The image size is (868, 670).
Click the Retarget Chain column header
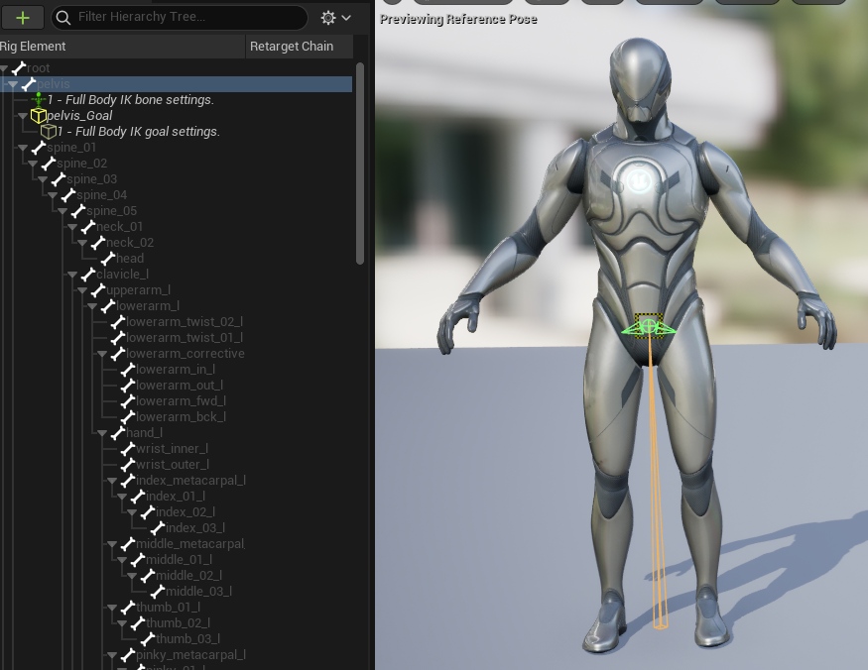click(299, 47)
